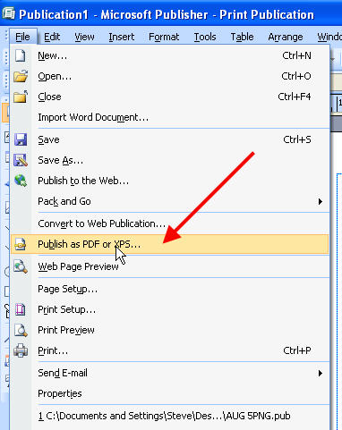Viewport: 342px width, 430px height.
Task: Choose Print... menu entry
Action: pyautogui.click(x=169, y=350)
